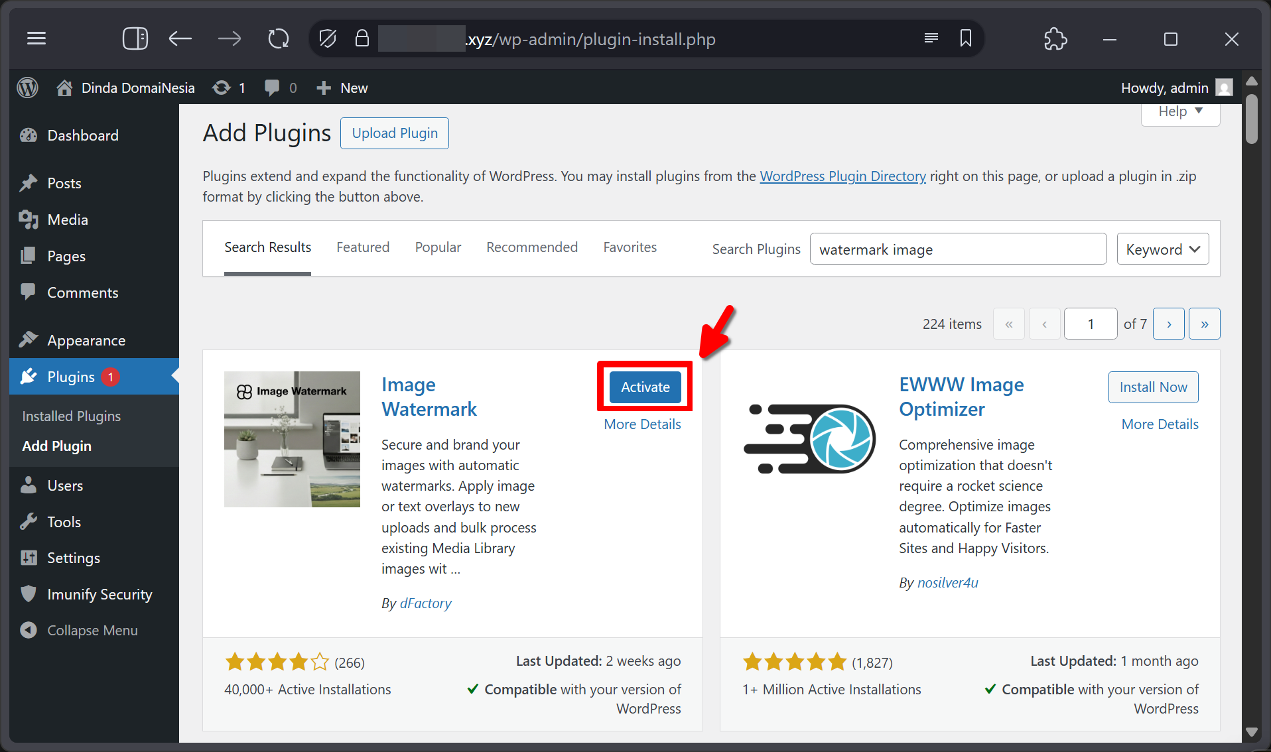Viewport: 1271px width, 752px height.
Task: Click the admin avatar next to Howdy
Action: 1225,88
